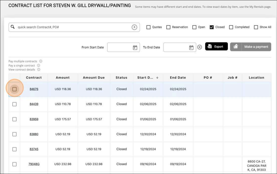Sort table by Amount Due column

tap(94, 78)
